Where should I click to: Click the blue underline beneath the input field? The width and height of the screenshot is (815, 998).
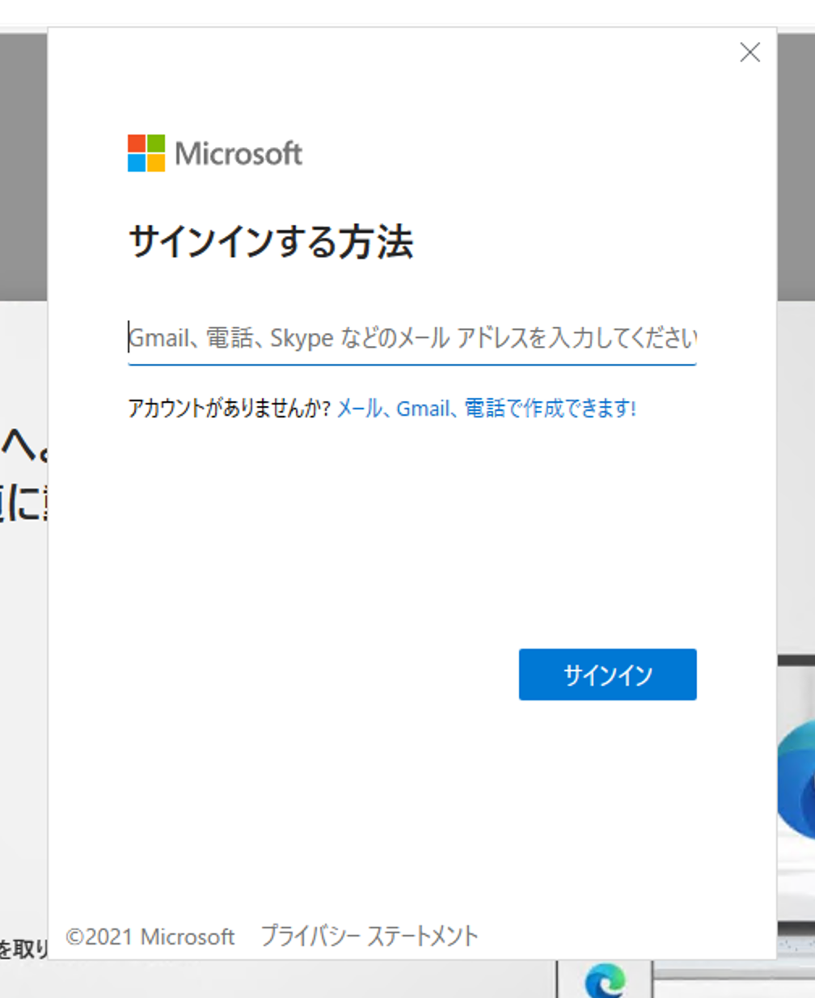[x=412, y=364]
